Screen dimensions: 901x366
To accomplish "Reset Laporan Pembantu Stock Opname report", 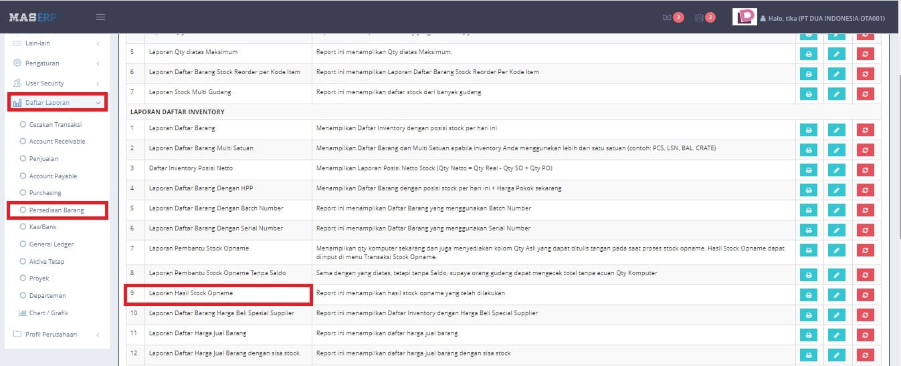I will point(865,250).
